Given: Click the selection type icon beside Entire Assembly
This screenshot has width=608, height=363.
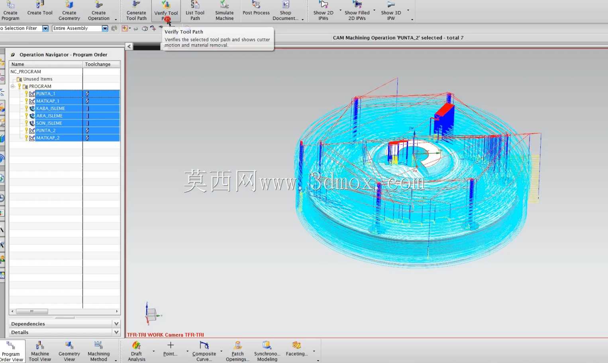Looking at the screenshot, I should tap(114, 28).
